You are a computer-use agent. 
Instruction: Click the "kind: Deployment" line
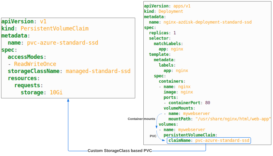(163, 11)
